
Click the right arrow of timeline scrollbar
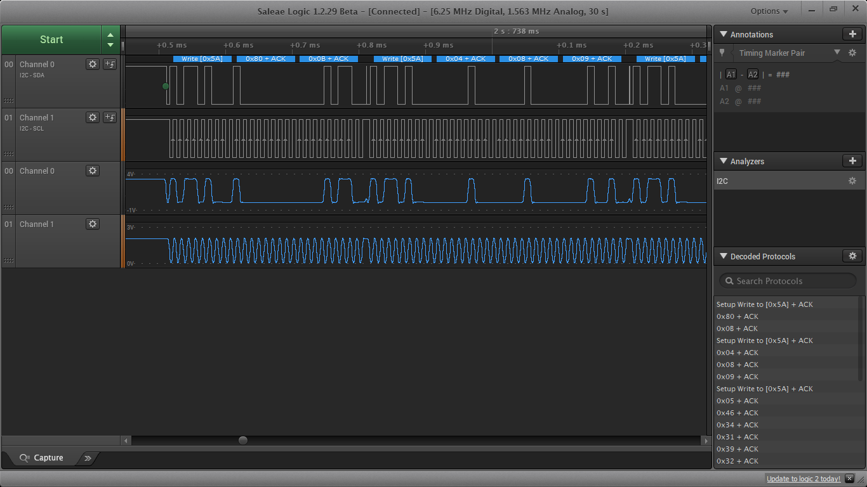[x=706, y=440]
